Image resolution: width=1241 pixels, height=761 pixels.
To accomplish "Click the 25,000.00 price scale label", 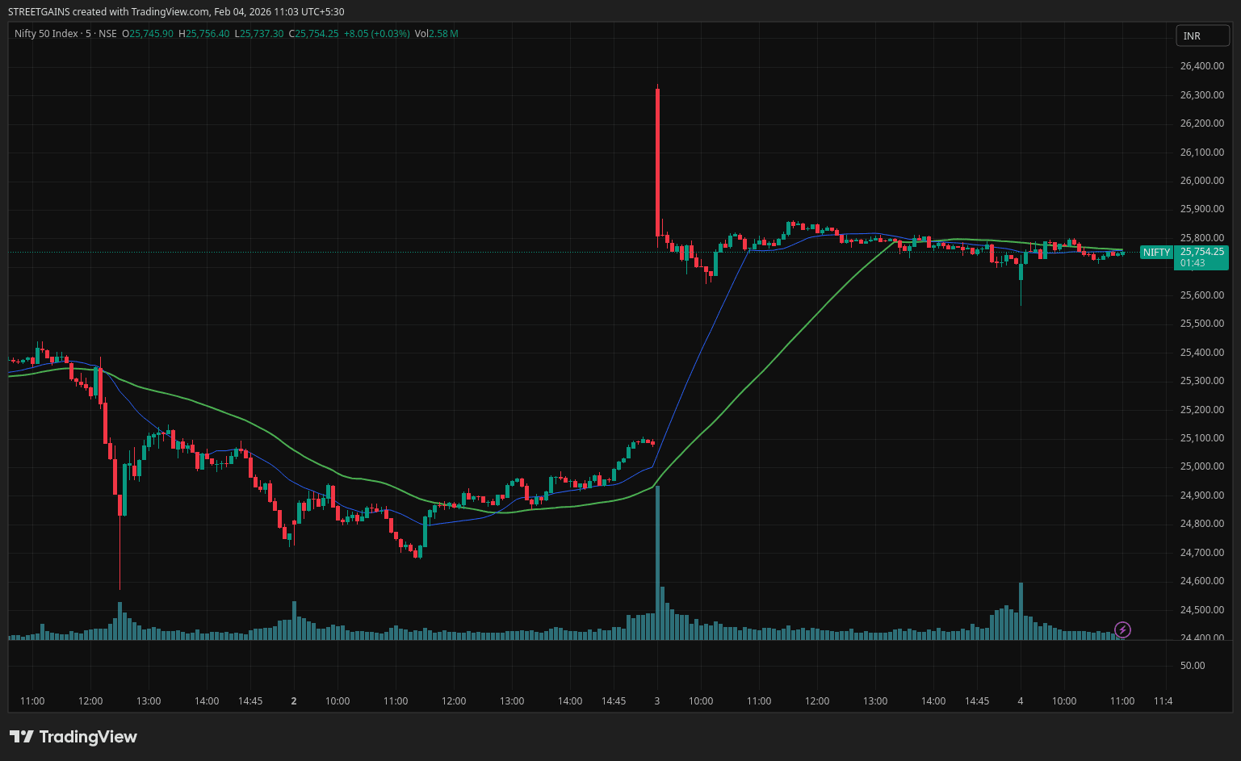I will click(1201, 466).
